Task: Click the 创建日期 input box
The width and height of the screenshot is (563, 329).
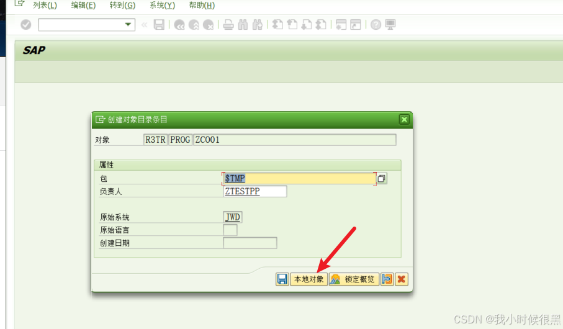Action: [250, 243]
